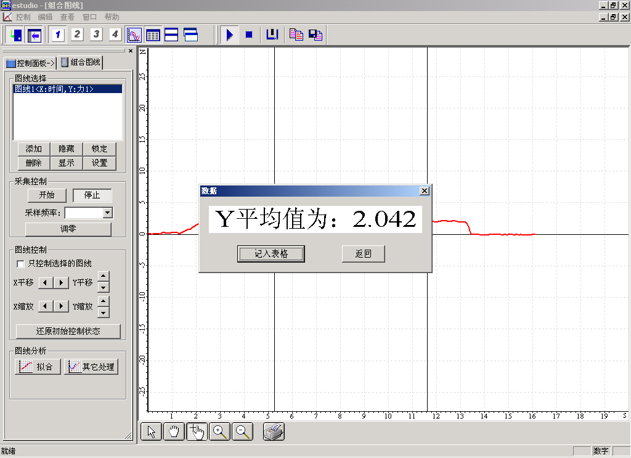Open the 查看 menu
Image resolution: width=631 pixels, height=458 pixels.
pos(67,17)
